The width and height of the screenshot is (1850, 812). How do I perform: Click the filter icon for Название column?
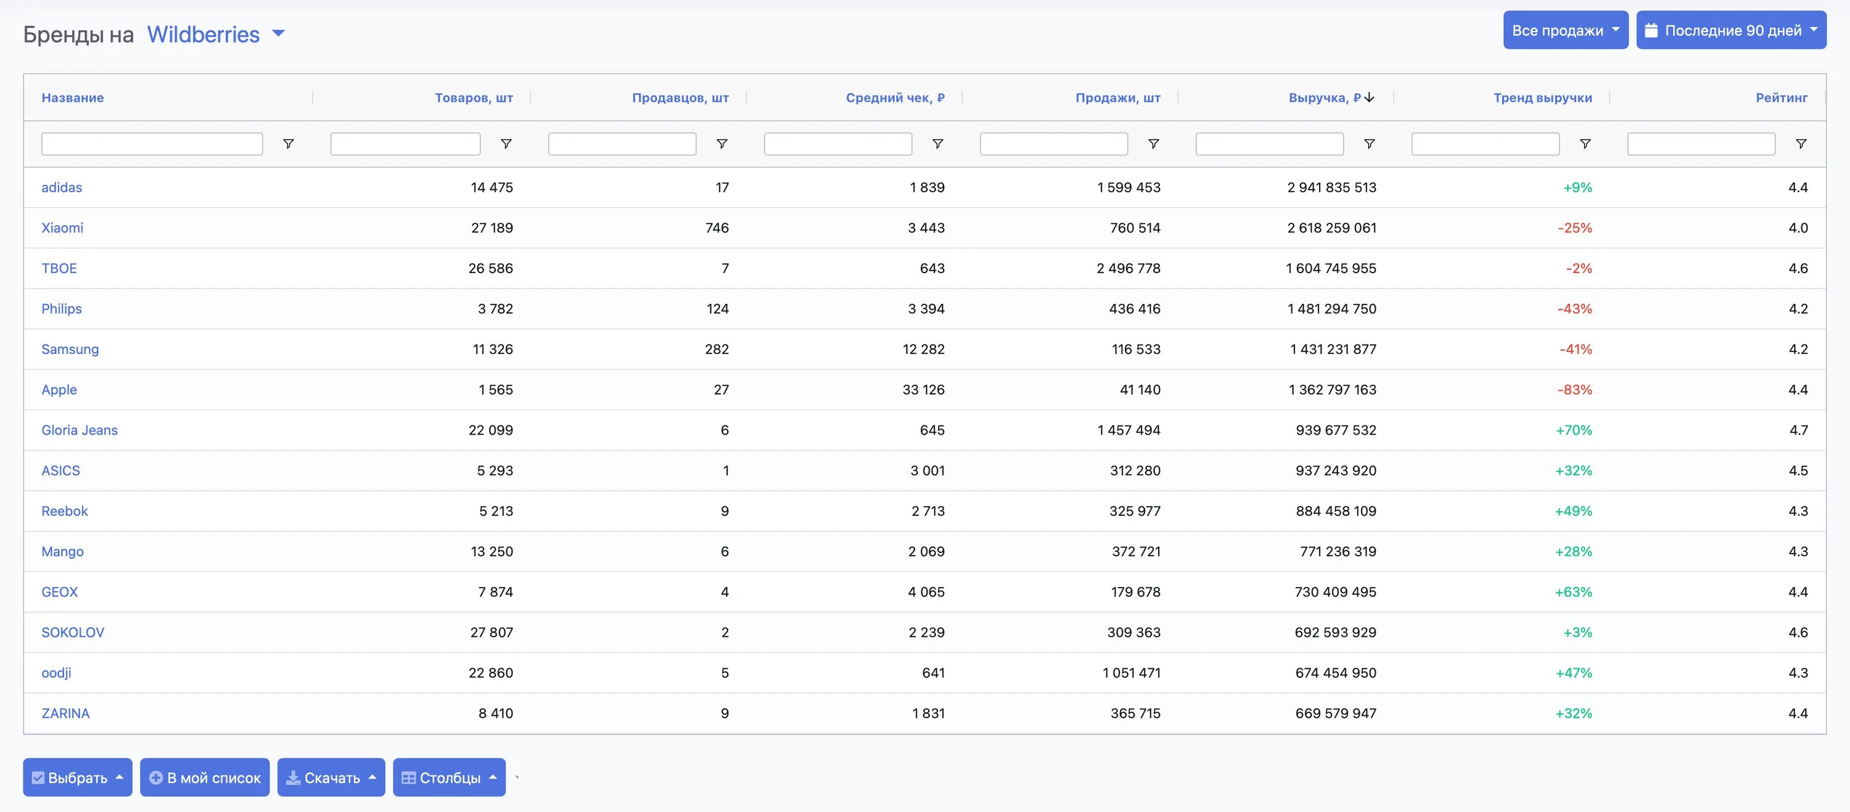click(x=288, y=144)
